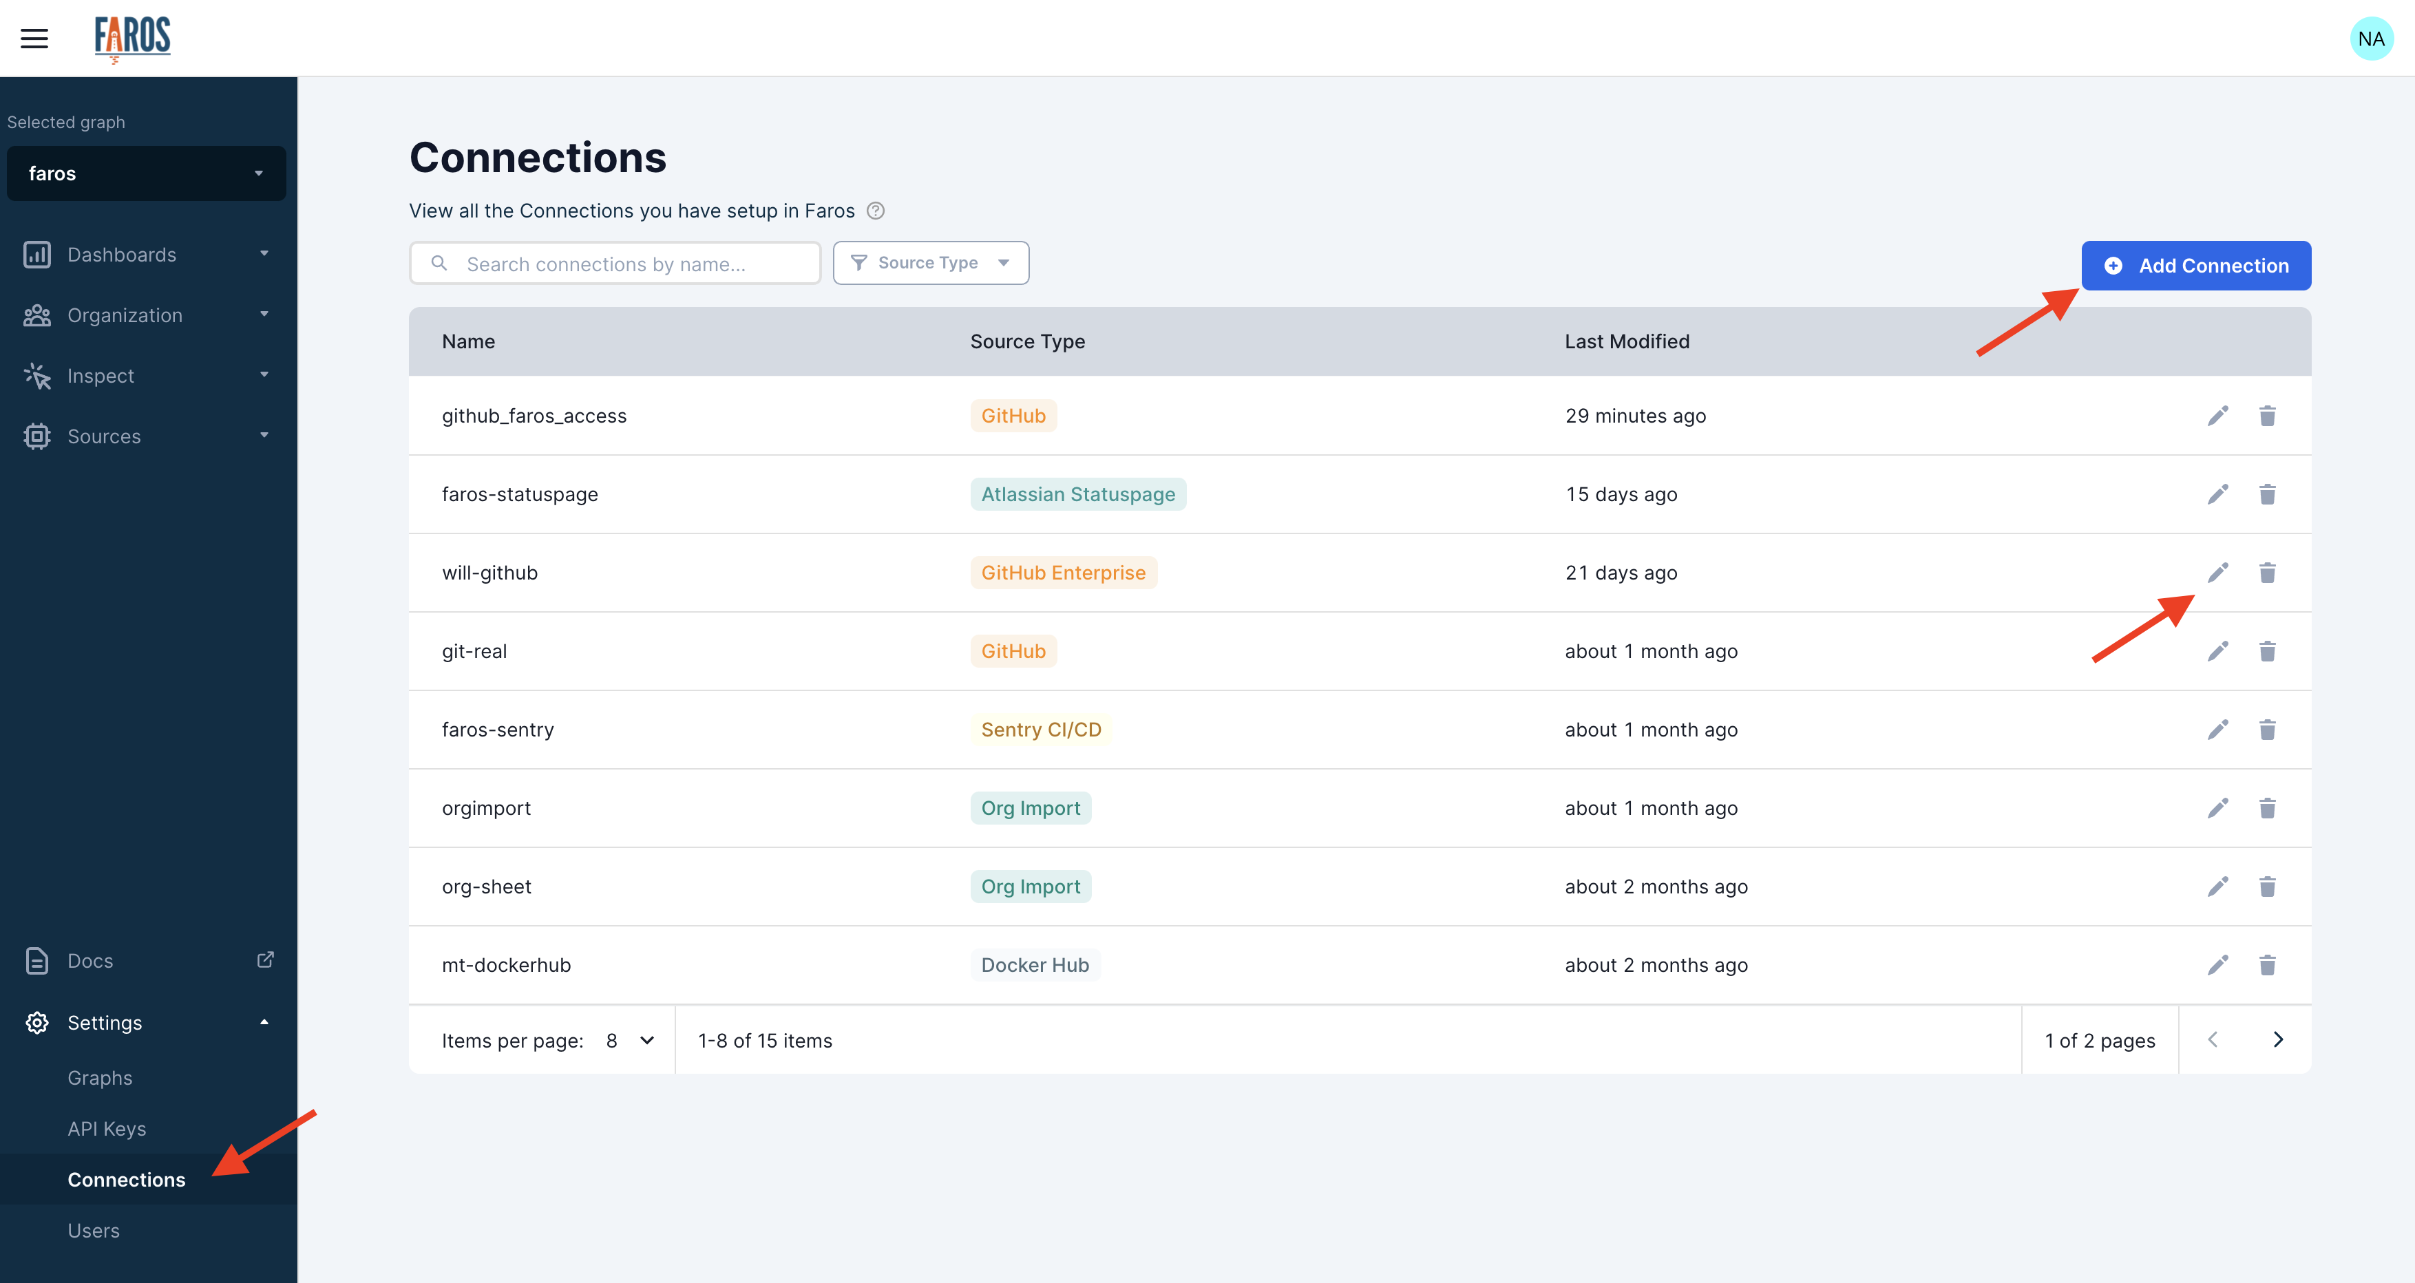
Task: Go to next page of connections
Action: (x=2278, y=1040)
